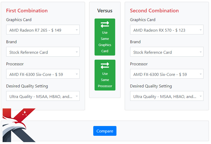Click Use Same Processor button
211x144 pixels.
point(105,75)
